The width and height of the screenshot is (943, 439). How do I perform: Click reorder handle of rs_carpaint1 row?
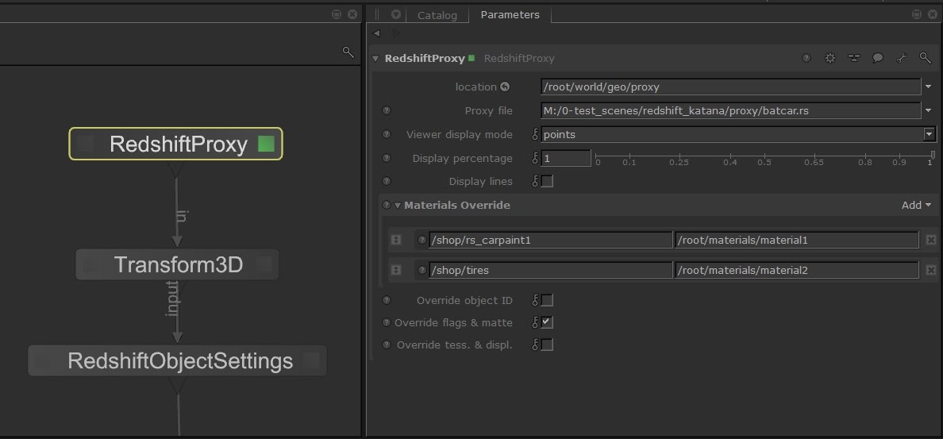click(396, 240)
